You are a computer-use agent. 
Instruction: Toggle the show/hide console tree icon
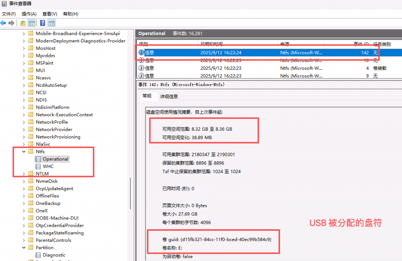[x=32, y=23]
